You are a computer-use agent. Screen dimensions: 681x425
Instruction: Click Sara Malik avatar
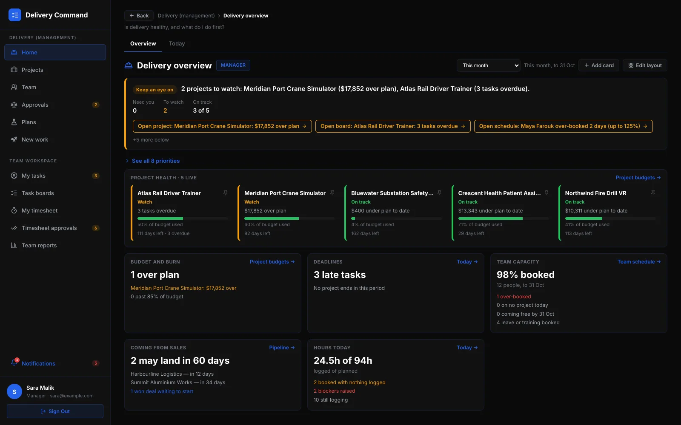click(14, 391)
